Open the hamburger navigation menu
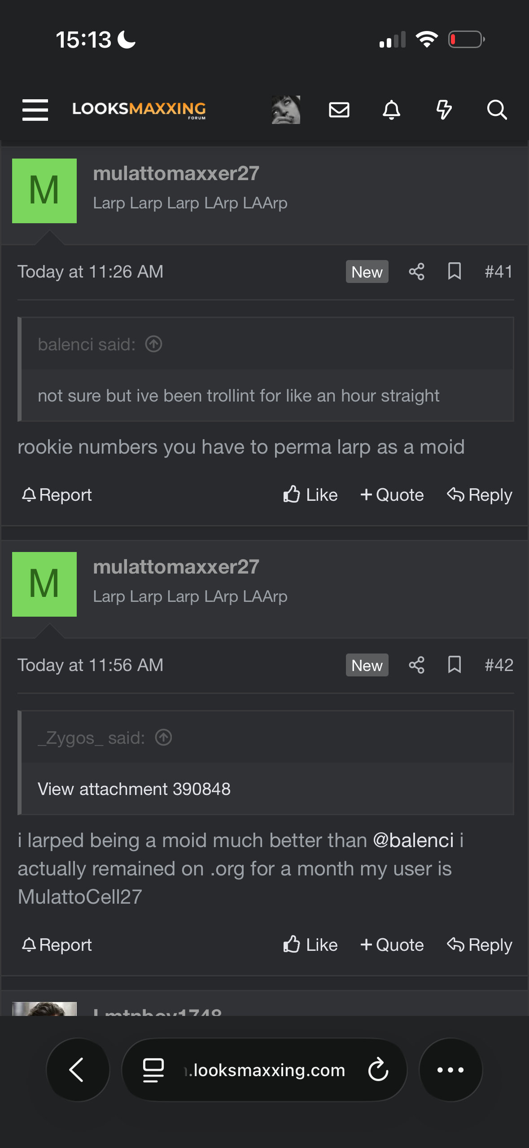Image resolution: width=529 pixels, height=1148 pixels. (35, 110)
